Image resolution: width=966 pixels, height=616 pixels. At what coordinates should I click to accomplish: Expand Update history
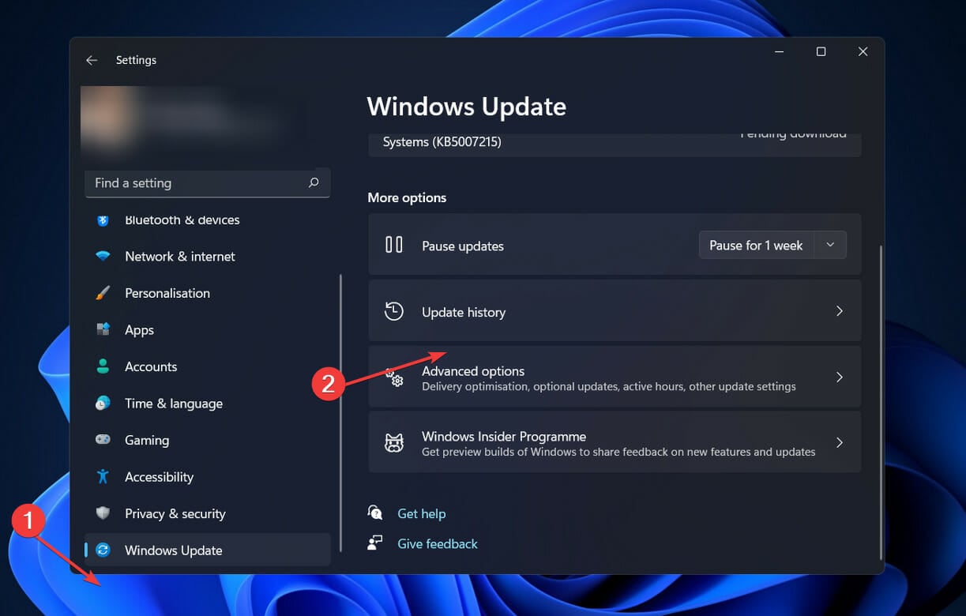click(x=615, y=311)
